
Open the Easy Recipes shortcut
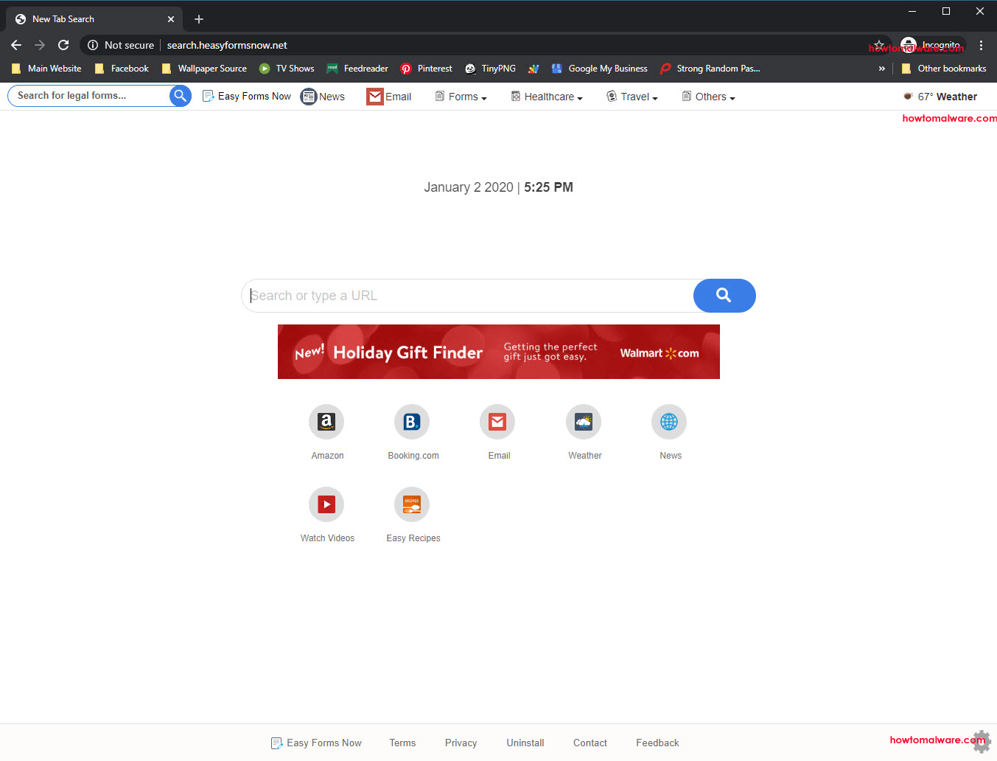412,504
